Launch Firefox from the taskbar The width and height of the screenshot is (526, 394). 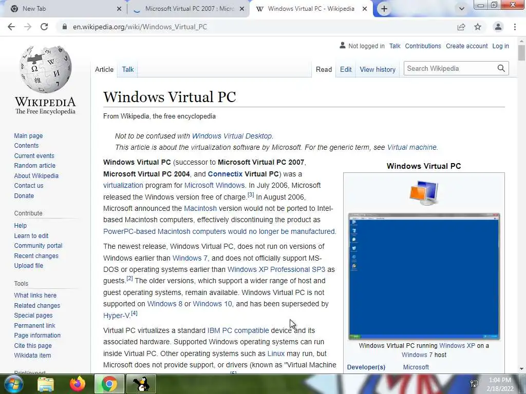coord(78,384)
